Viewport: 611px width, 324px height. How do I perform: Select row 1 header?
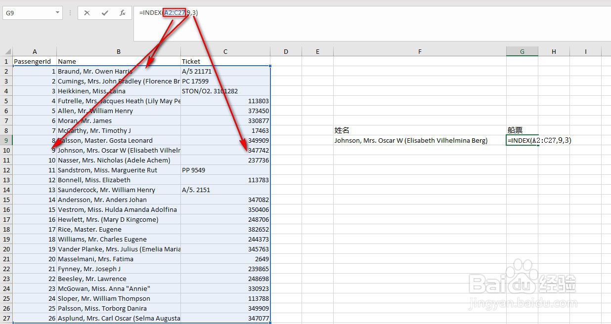[6, 61]
